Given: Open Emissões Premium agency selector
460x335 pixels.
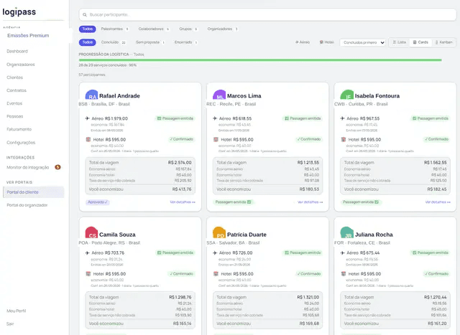Looking at the screenshot, I should [28, 35].
